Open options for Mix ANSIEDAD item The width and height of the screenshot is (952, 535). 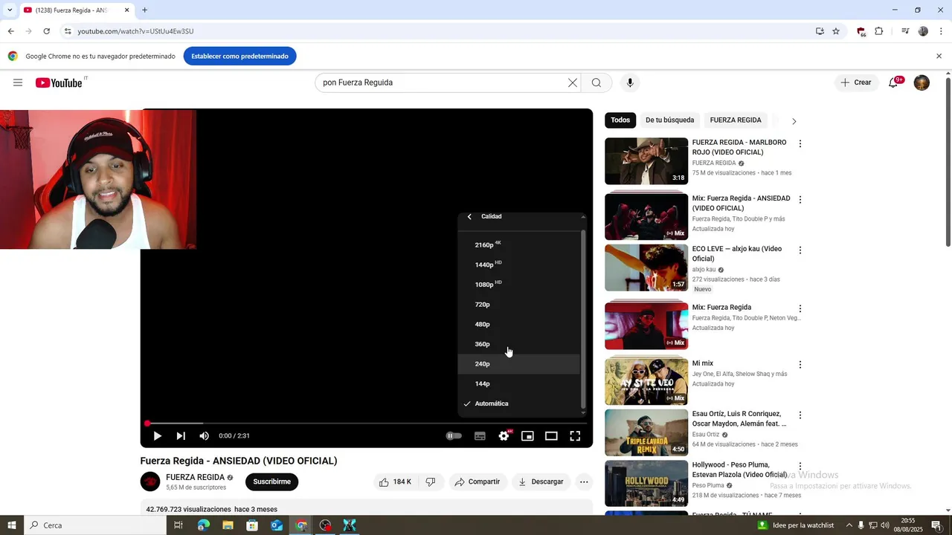[x=800, y=200]
